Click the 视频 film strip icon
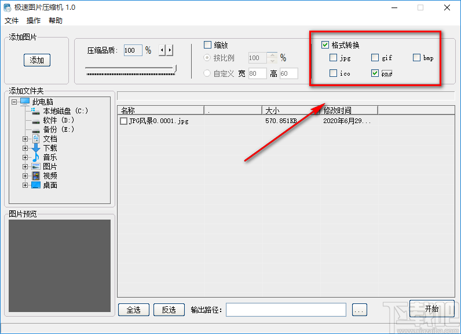 [x=36, y=176]
